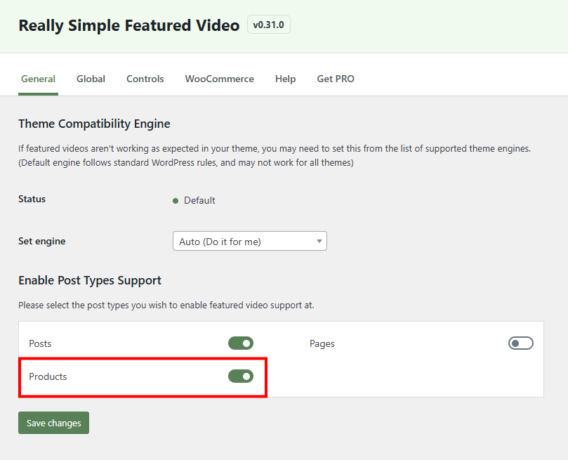The height and width of the screenshot is (460, 568).
Task: Click the dropdown arrow beside Auto option
Action: coord(320,240)
